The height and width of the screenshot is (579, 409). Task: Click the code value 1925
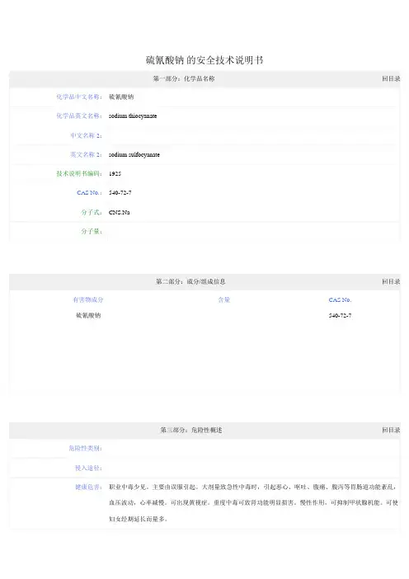pos(115,173)
